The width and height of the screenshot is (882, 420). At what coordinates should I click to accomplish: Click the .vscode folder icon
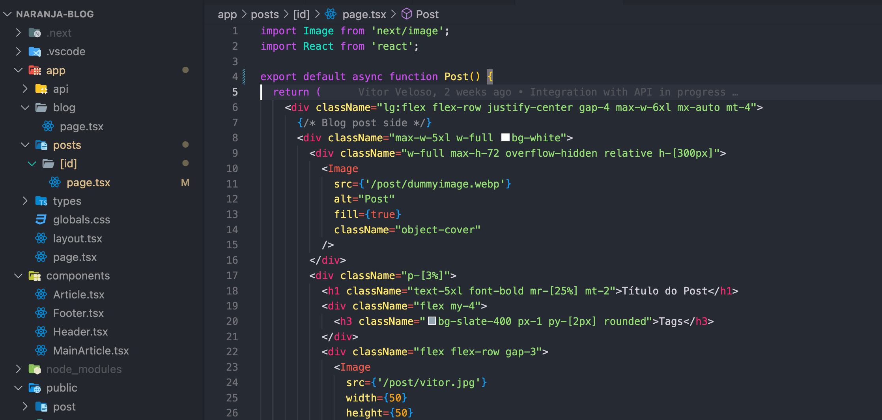(35, 52)
